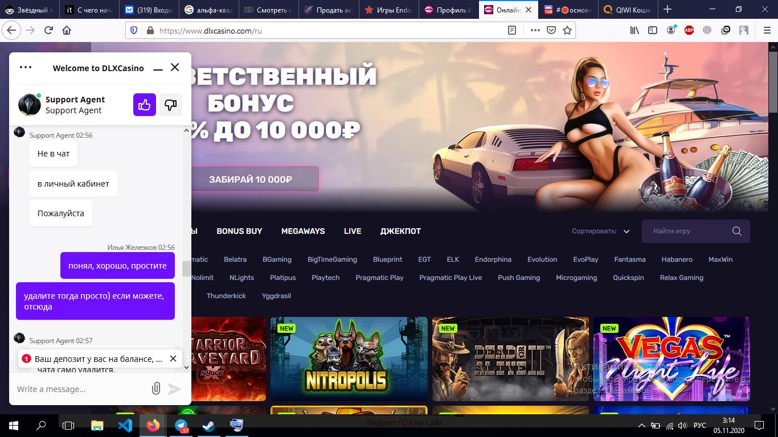Filter games by BGaming provider

(277, 259)
